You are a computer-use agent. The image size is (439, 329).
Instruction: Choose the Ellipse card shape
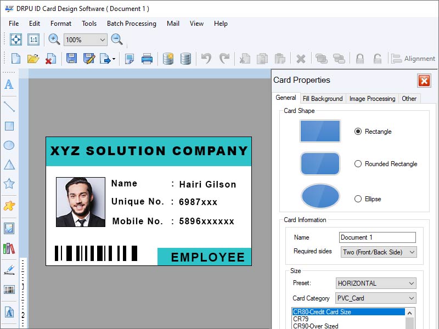click(358, 199)
